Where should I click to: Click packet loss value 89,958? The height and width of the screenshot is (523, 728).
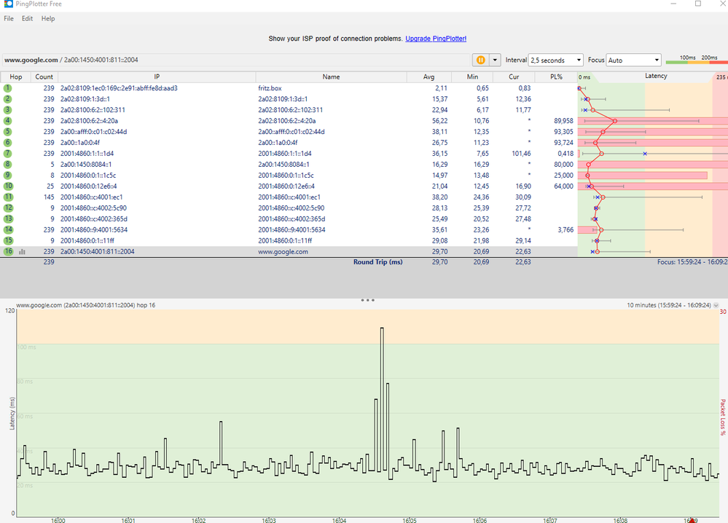(x=563, y=121)
